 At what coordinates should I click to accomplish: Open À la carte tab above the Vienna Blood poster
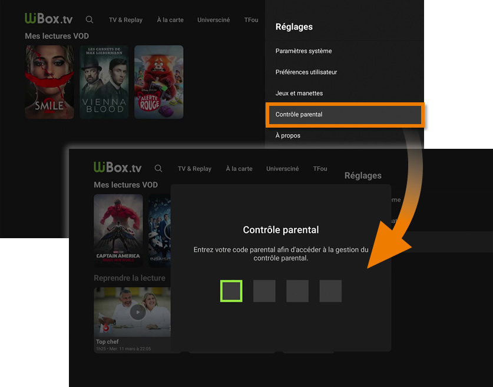coord(170,20)
